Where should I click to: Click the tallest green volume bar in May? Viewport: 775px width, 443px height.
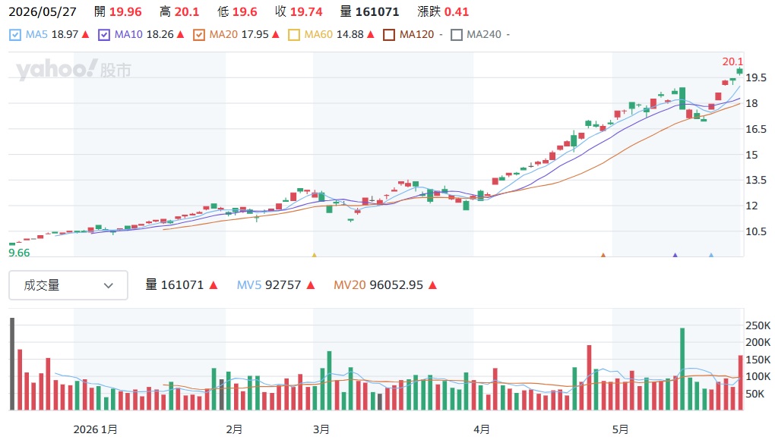coord(682,369)
